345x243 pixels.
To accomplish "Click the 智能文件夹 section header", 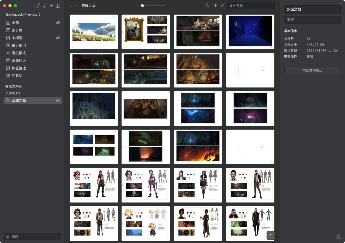I will [13, 86].
